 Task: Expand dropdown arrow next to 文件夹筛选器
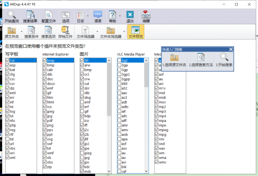[124, 31]
